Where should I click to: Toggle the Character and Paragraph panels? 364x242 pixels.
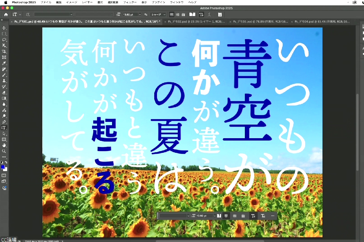coord(220,14)
